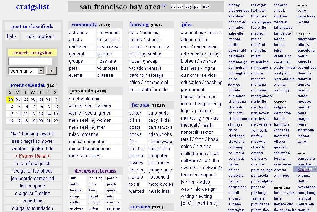Open the barter for-sale category
The height and width of the screenshot is (212, 317).
click(x=135, y=113)
